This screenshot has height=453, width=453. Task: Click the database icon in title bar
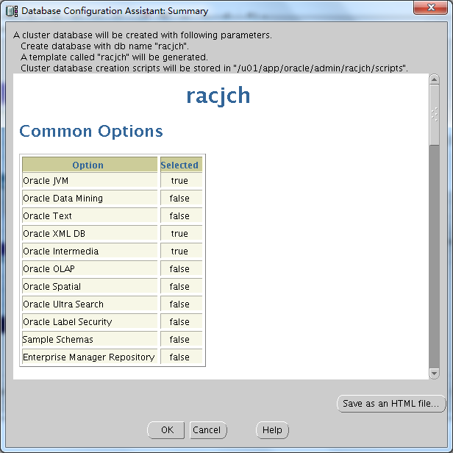click(x=12, y=11)
